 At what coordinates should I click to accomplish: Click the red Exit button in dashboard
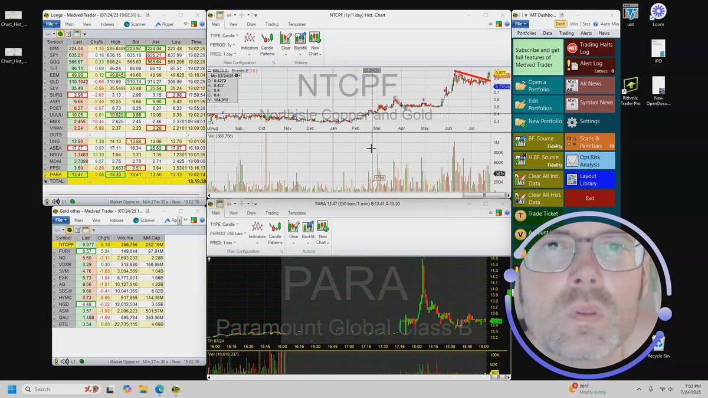[x=590, y=198]
